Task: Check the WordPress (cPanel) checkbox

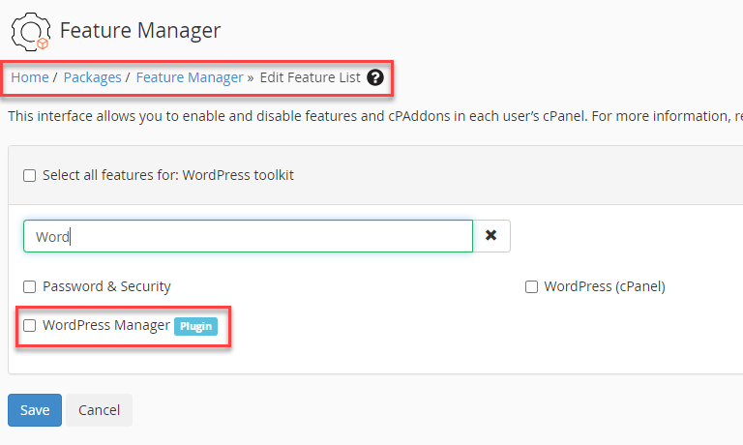Action: (531, 286)
